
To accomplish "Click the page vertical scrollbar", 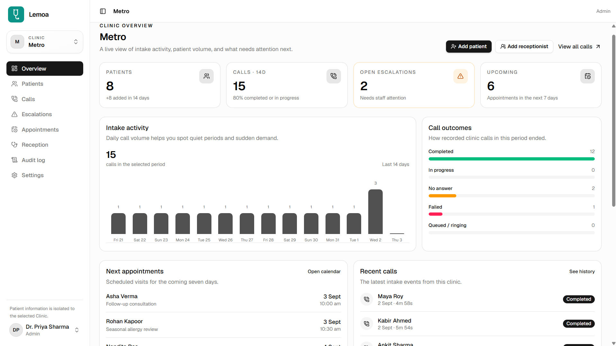I will click(613, 120).
